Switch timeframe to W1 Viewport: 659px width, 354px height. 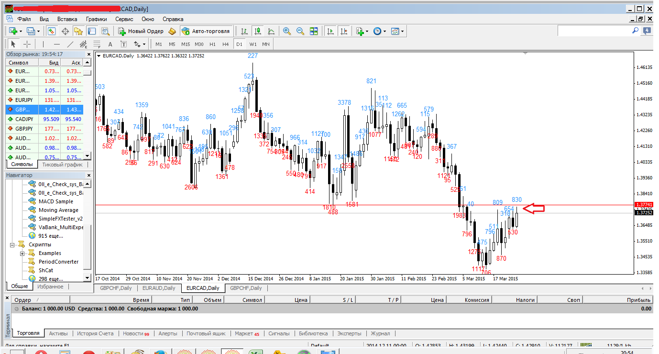(x=253, y=44)
